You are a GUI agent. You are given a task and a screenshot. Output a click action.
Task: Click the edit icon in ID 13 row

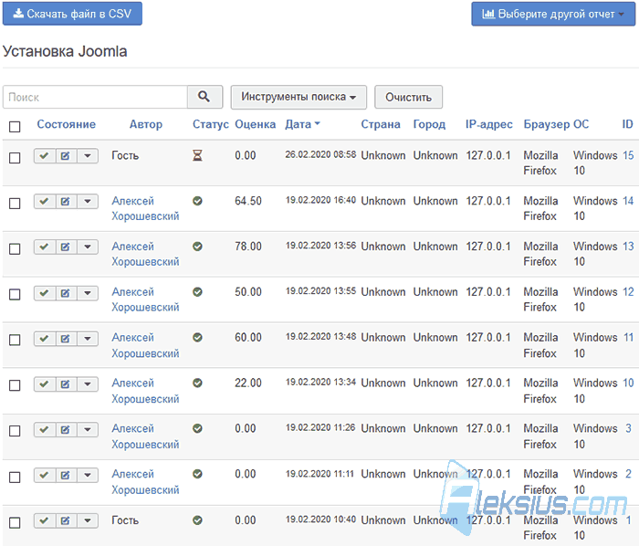click(66, 247)
